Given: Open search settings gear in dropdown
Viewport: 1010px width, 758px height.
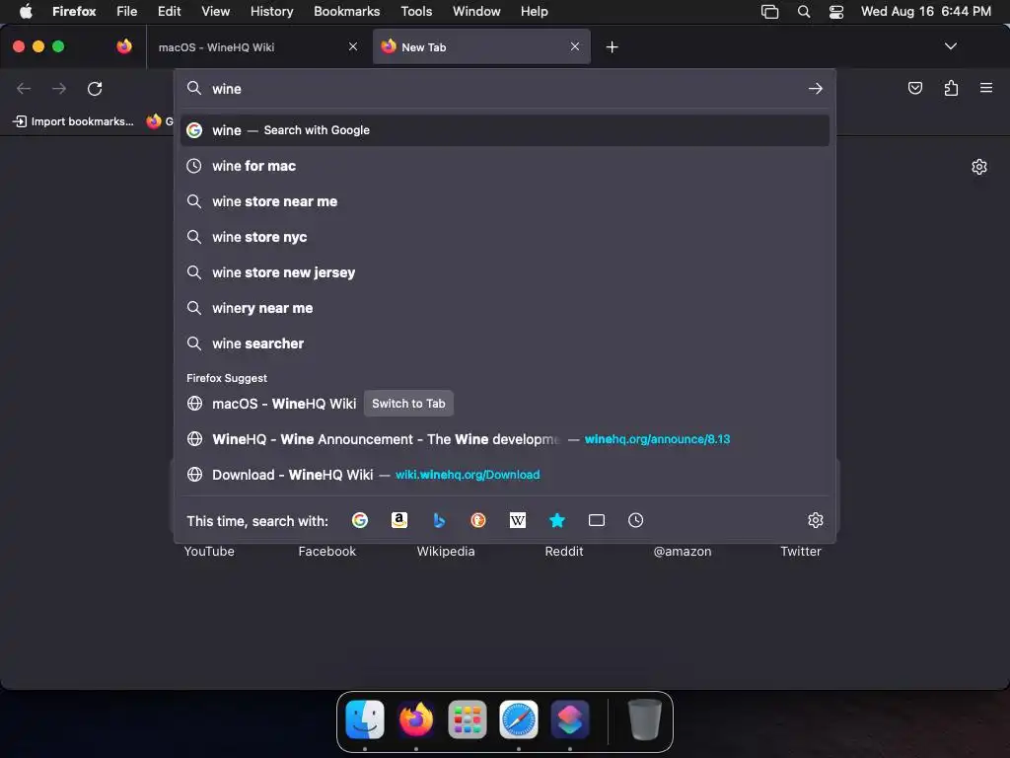Looking at the screenshot, I should (816, 520).
